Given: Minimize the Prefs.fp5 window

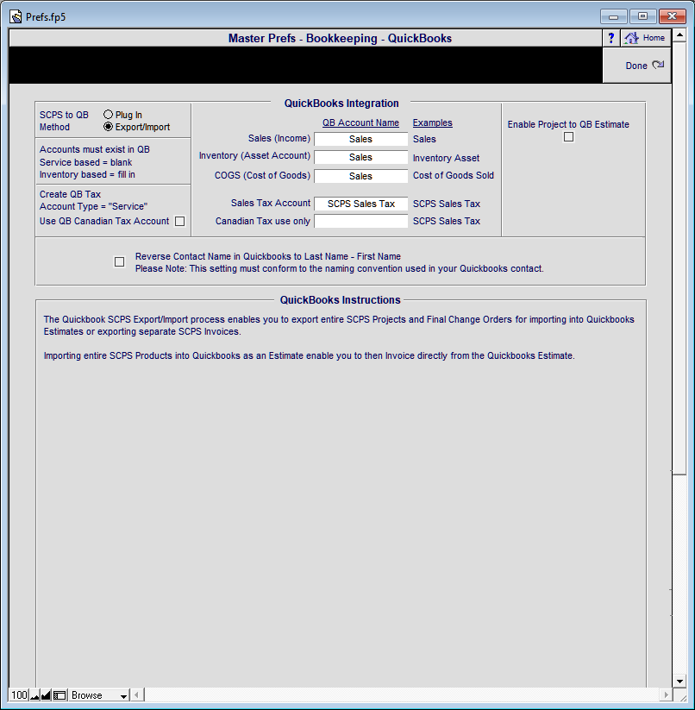Looking at the screenshot, I should 614,16.
